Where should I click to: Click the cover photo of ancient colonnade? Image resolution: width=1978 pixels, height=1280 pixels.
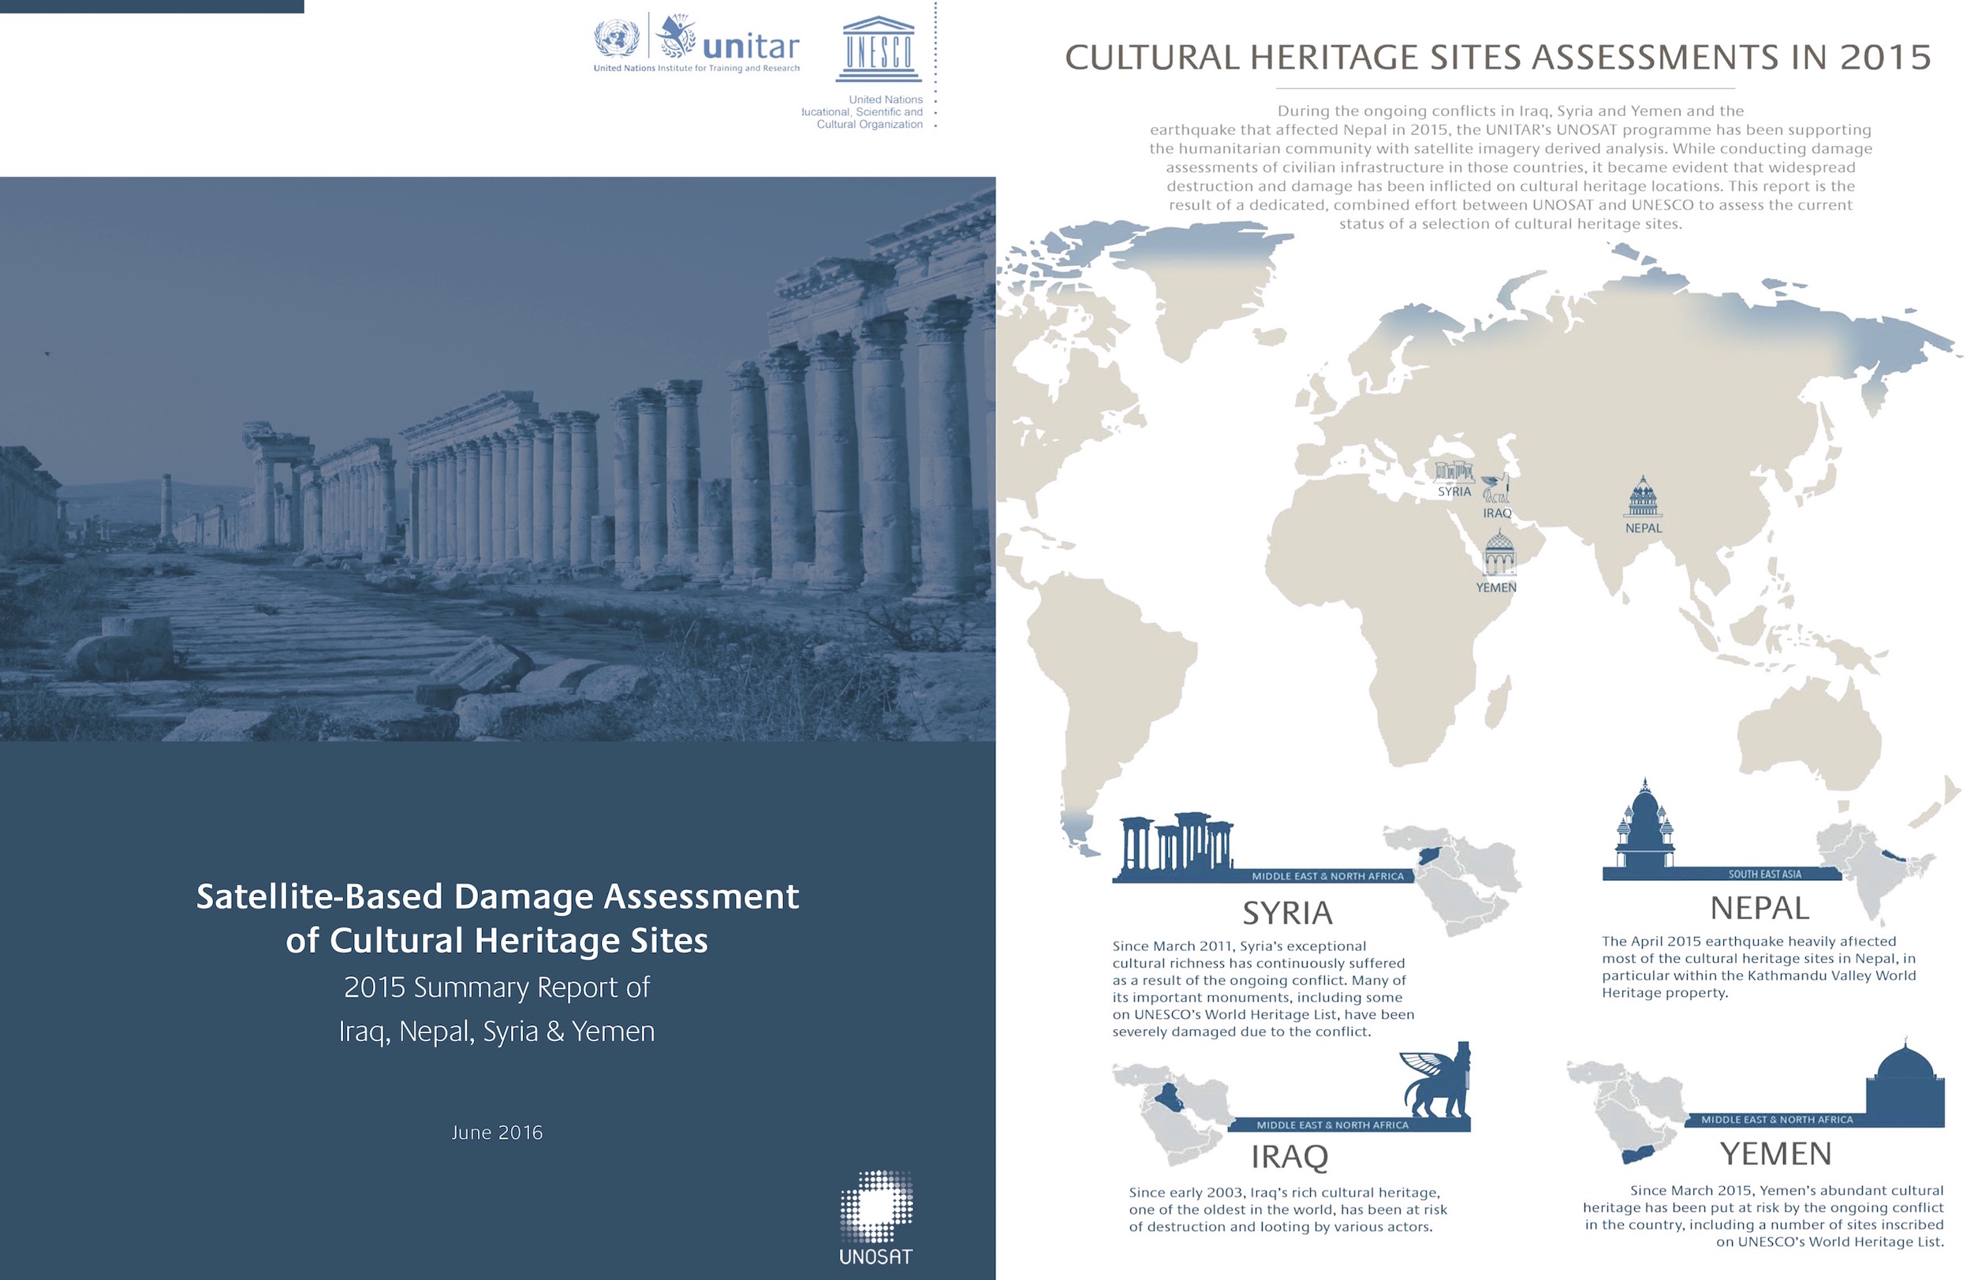498,459
